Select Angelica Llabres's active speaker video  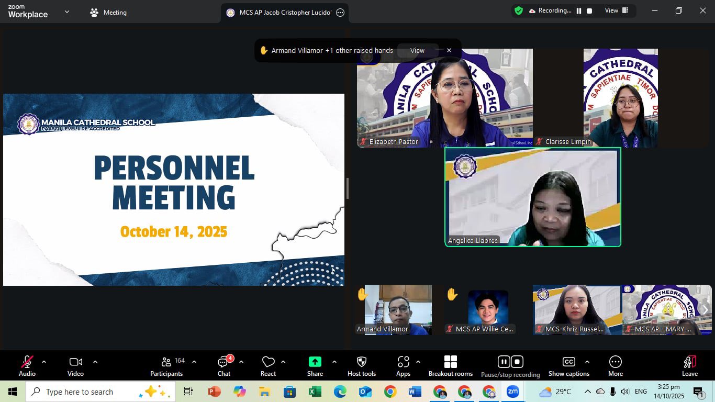point(533,197)
